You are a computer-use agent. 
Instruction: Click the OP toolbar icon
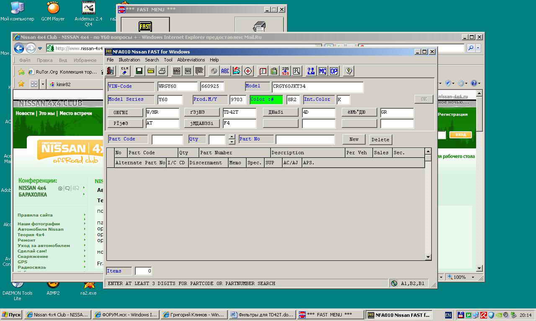[334, 71]
